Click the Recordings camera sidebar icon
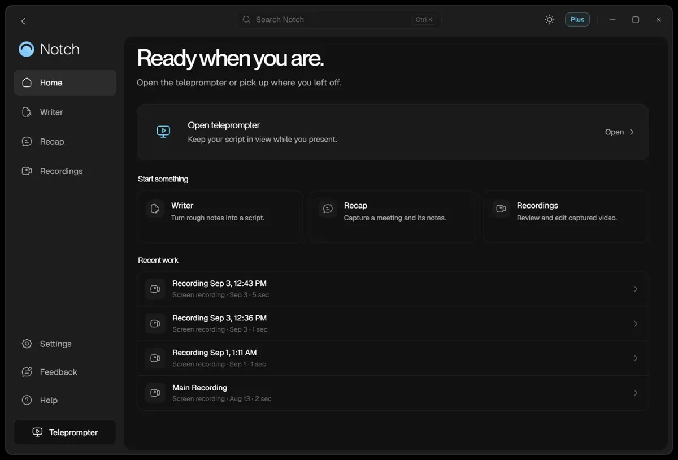The image size is (678, 460). (27, 171)
